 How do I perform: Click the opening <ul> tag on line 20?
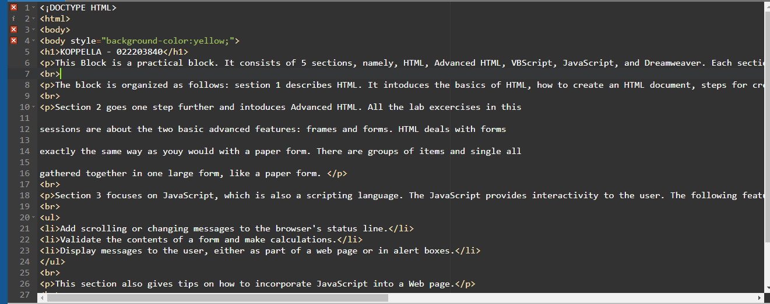point(50,217)
